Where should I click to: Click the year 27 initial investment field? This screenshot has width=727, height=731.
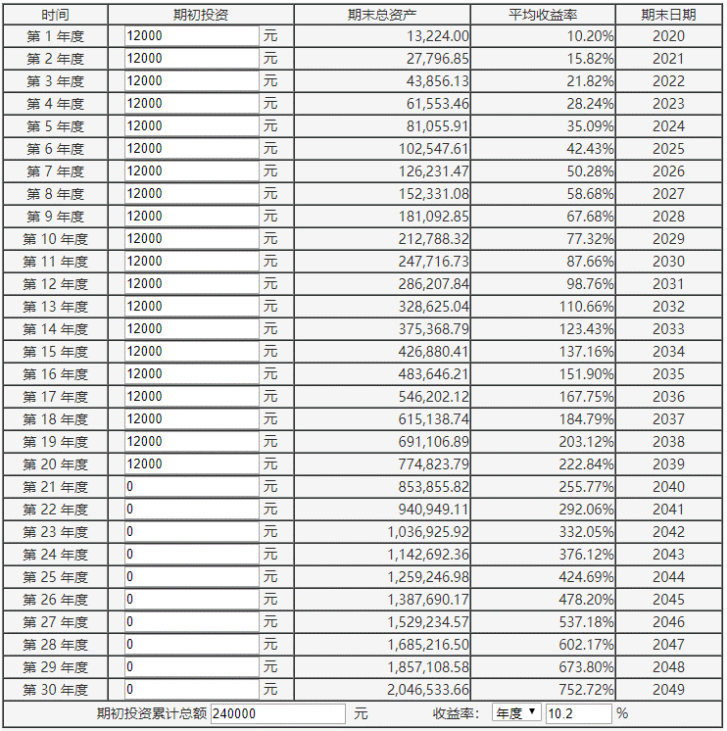[191, 621]
